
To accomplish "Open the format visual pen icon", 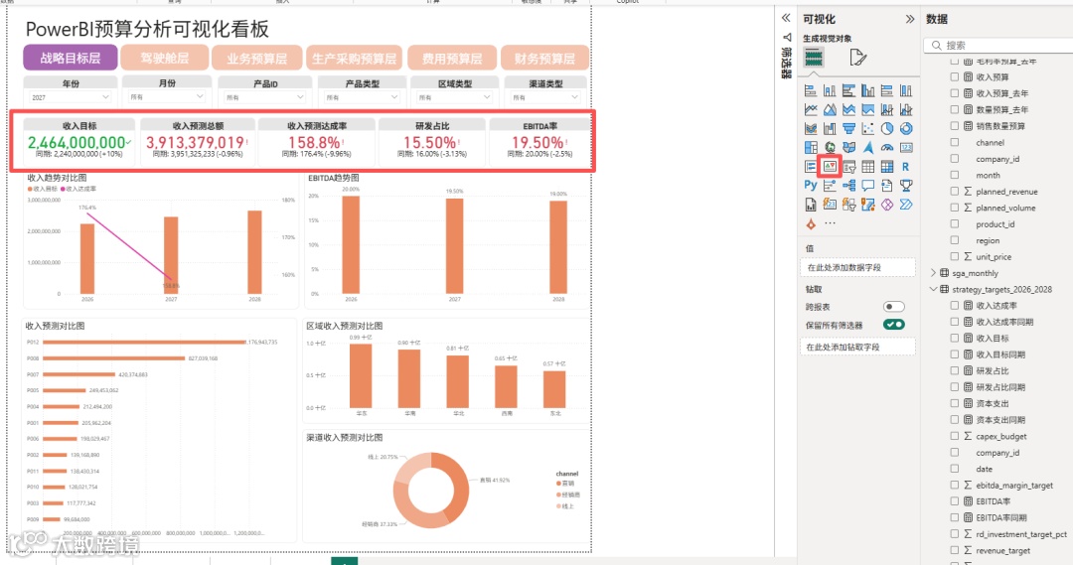I will [x=857, y=58].
